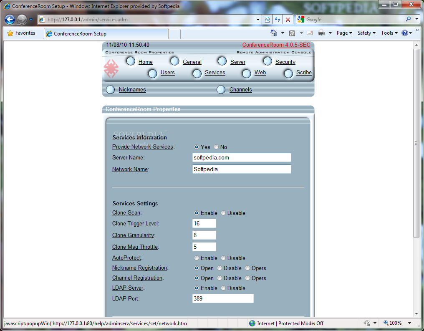
Task: Click the round button beside Scribe
Action: pos(288,73)
